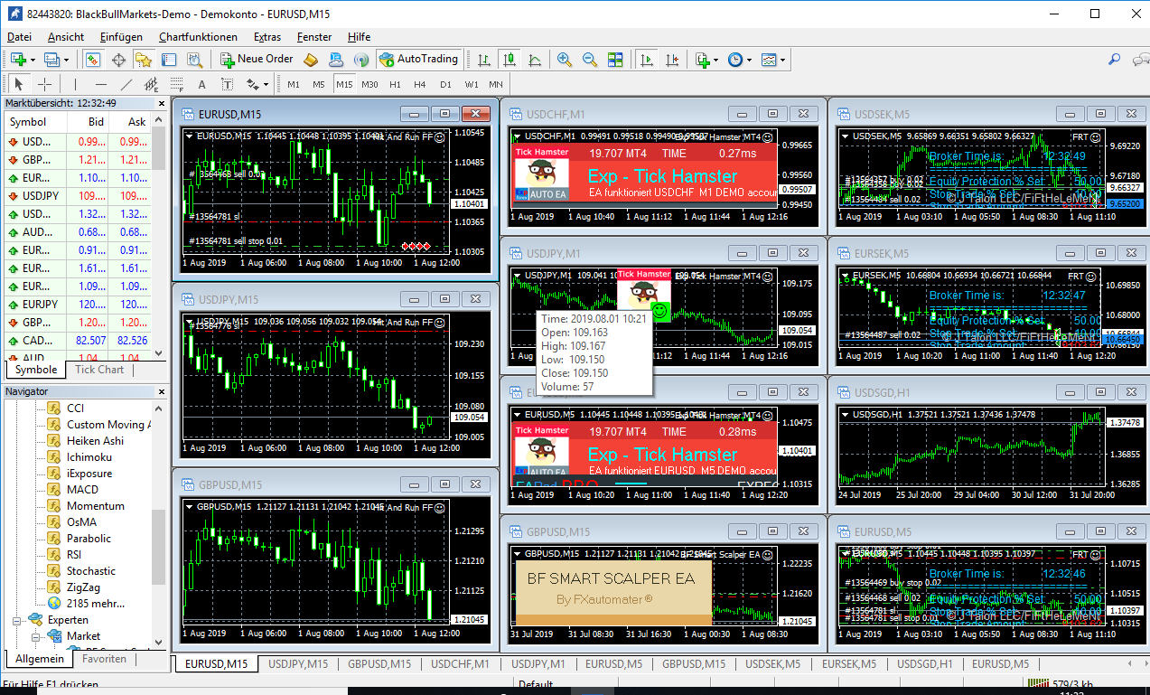
Task: Toggle Chart Shift icon
Action: click(671, 59)
